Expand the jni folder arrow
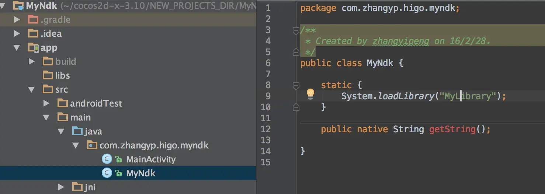The height and width of the screenshot is (194, 545). pyautogui.click(x=61, y=187)
